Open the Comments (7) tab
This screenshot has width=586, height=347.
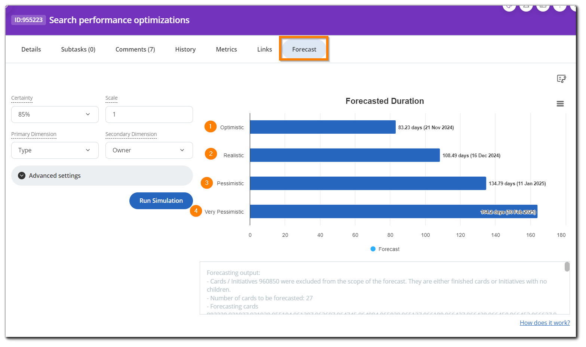pyautogui.click(x=135, y=49)
